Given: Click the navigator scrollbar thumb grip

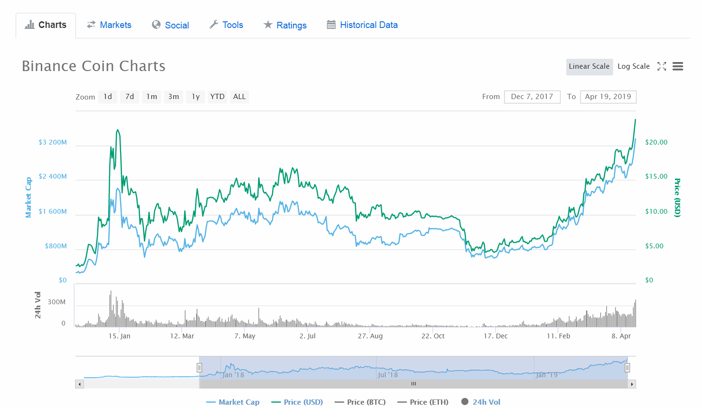Looking at the screenshot, I should pos(413,384).
